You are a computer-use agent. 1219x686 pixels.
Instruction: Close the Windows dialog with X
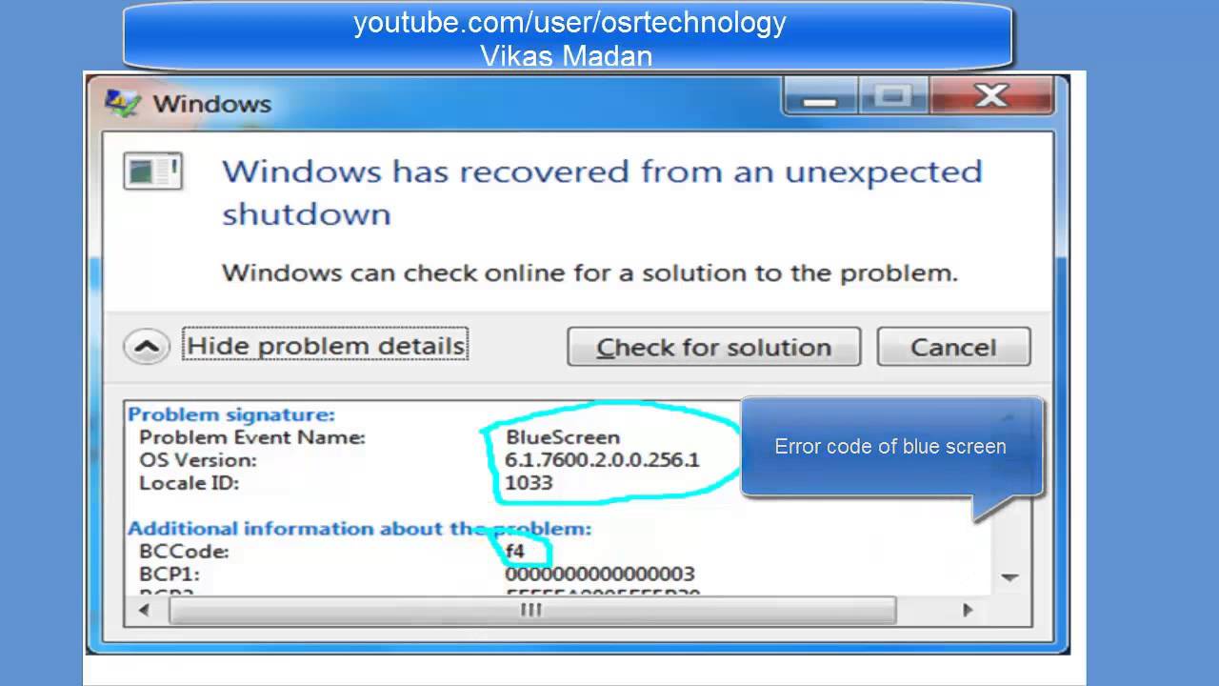point(991,96)
